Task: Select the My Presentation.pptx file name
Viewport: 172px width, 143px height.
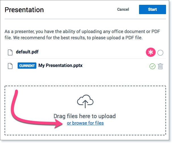Action: pos(60,66)
